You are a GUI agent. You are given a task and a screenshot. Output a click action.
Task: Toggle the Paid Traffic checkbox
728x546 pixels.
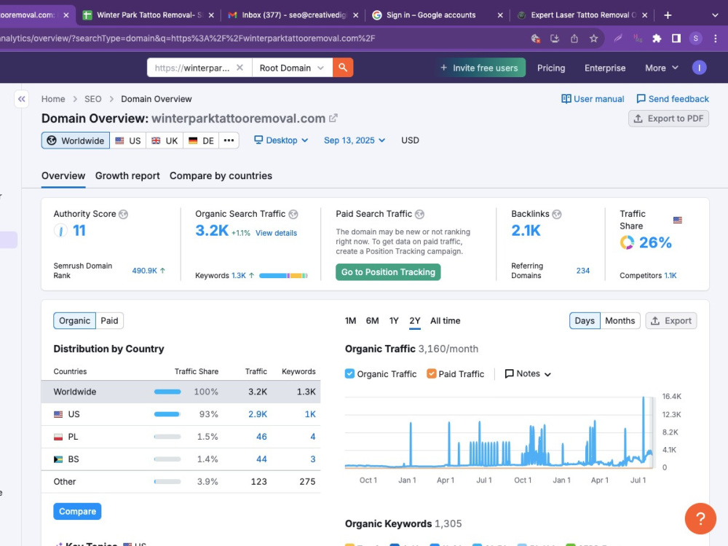pyautogui.click(x=431, y=373)
